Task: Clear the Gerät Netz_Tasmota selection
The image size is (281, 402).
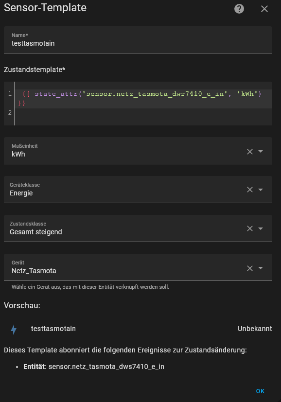Action: click(x=250, y=268)
